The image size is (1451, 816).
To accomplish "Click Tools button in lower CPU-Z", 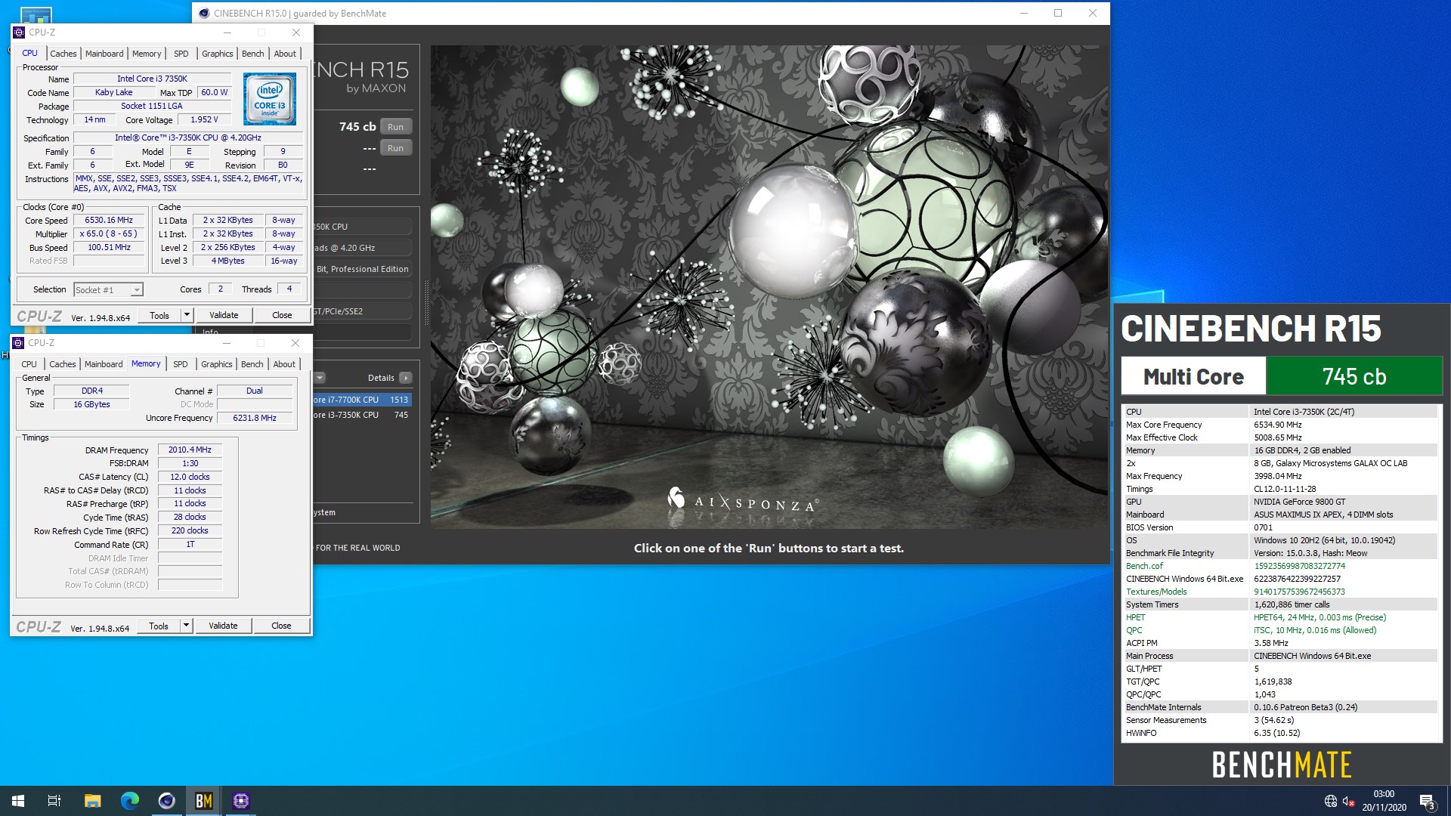I will click(x=159, y=626).
